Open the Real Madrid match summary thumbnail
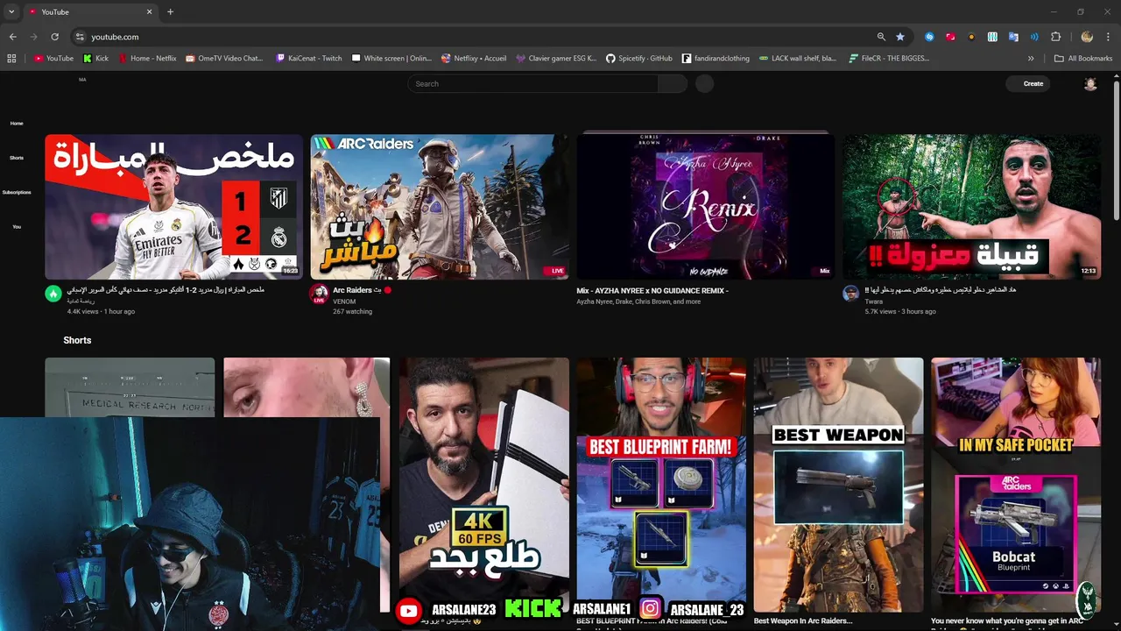1121x631 pixels. coord(173,207)
